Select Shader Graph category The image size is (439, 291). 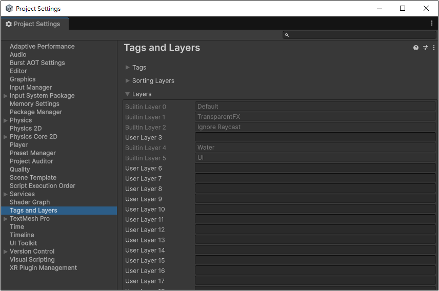click(x=30, y=202)
